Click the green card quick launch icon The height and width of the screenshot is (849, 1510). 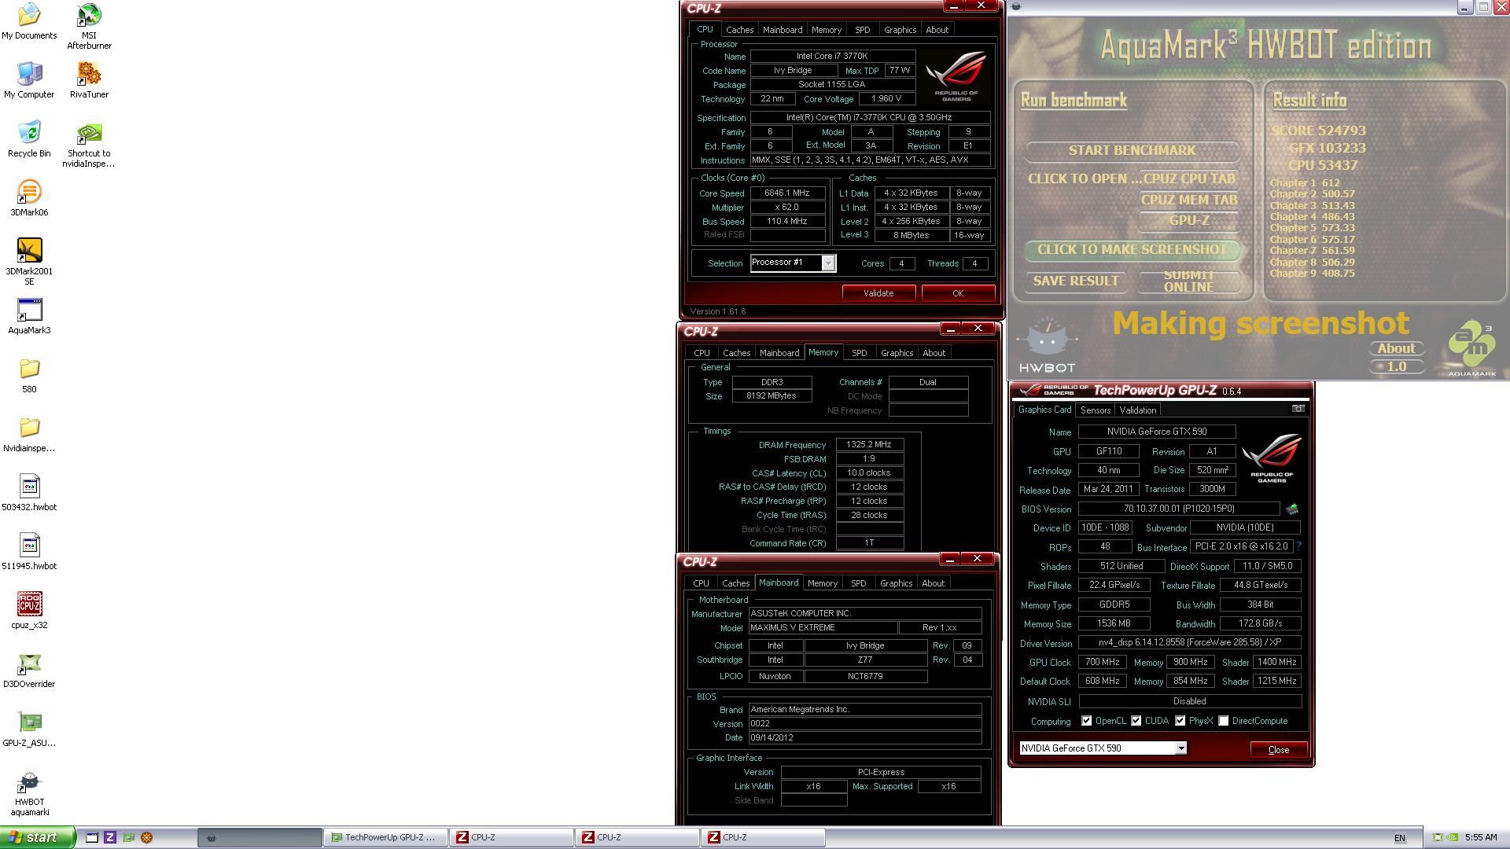click(x=128, y=837)
